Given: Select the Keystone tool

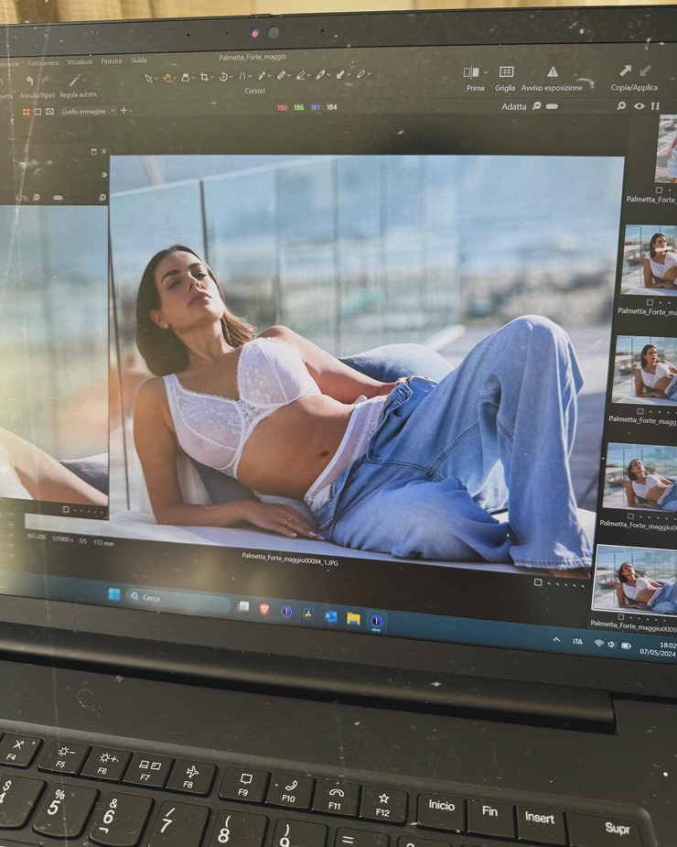Looking at the screenshot, I should click(x=242, y=76).
